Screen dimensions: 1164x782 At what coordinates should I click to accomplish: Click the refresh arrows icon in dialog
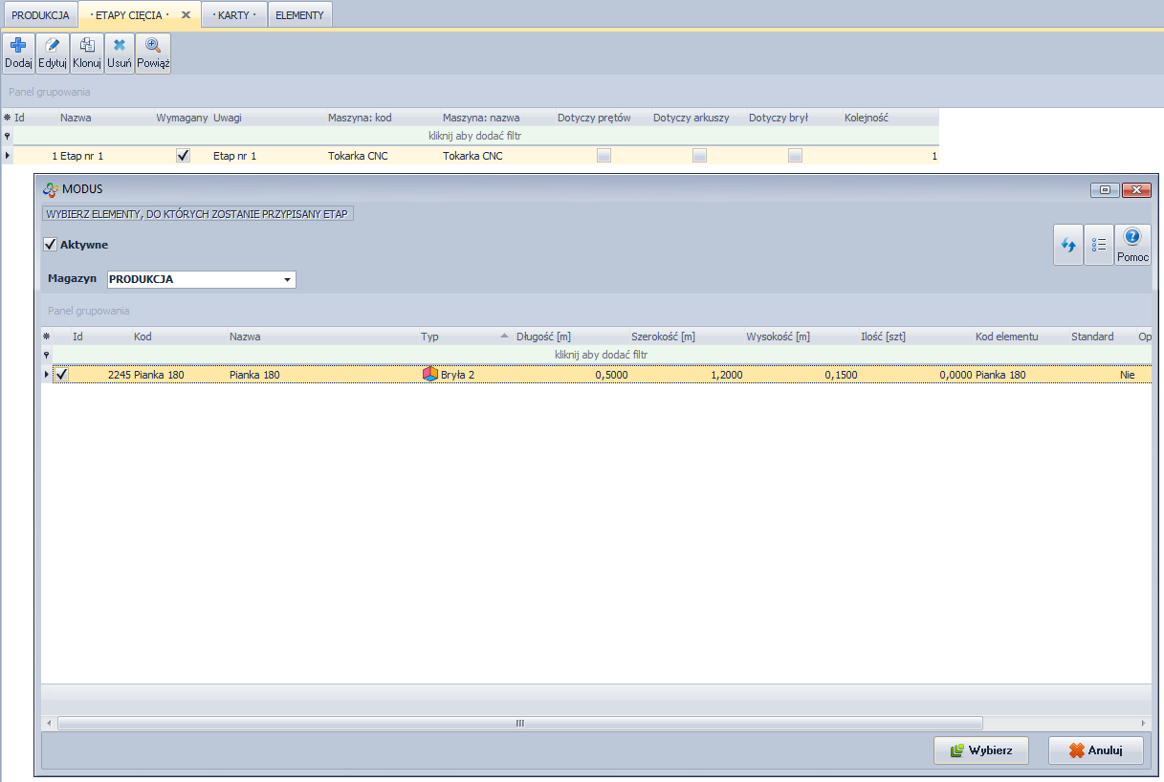click(x=1068, y=245)
